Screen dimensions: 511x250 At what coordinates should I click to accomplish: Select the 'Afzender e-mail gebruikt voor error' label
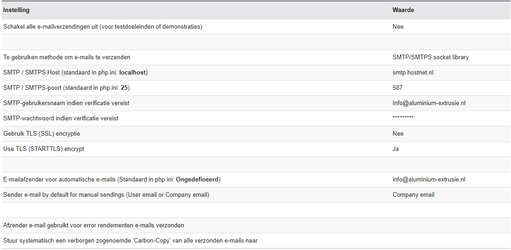(93, 225)
